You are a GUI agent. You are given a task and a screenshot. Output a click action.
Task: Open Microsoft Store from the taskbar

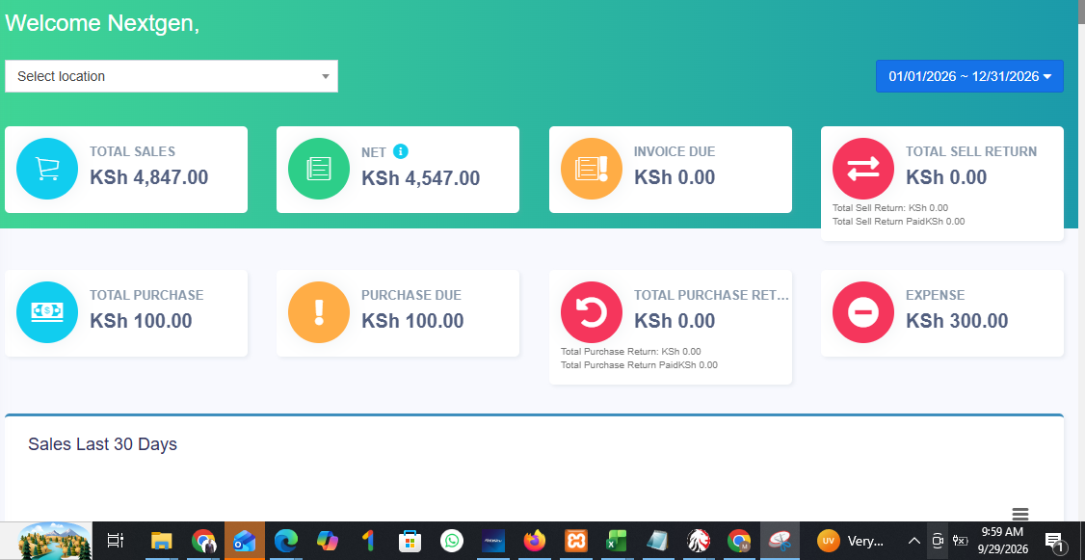(x=410, y=541)
